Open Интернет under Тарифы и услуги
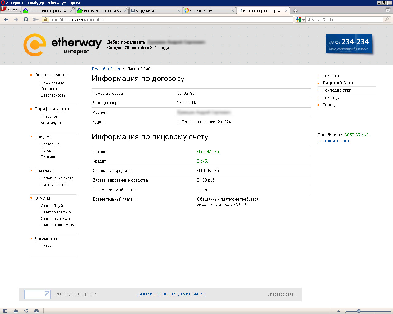The width and height of the screenshot is (393, 314). (49, 117)
